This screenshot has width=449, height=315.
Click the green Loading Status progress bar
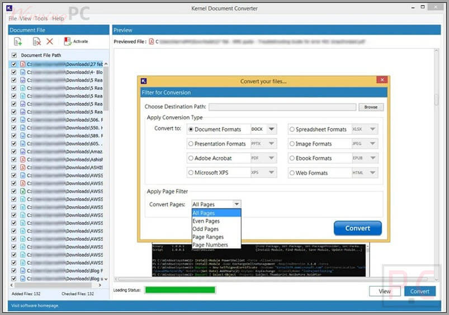tap(180, 290)
